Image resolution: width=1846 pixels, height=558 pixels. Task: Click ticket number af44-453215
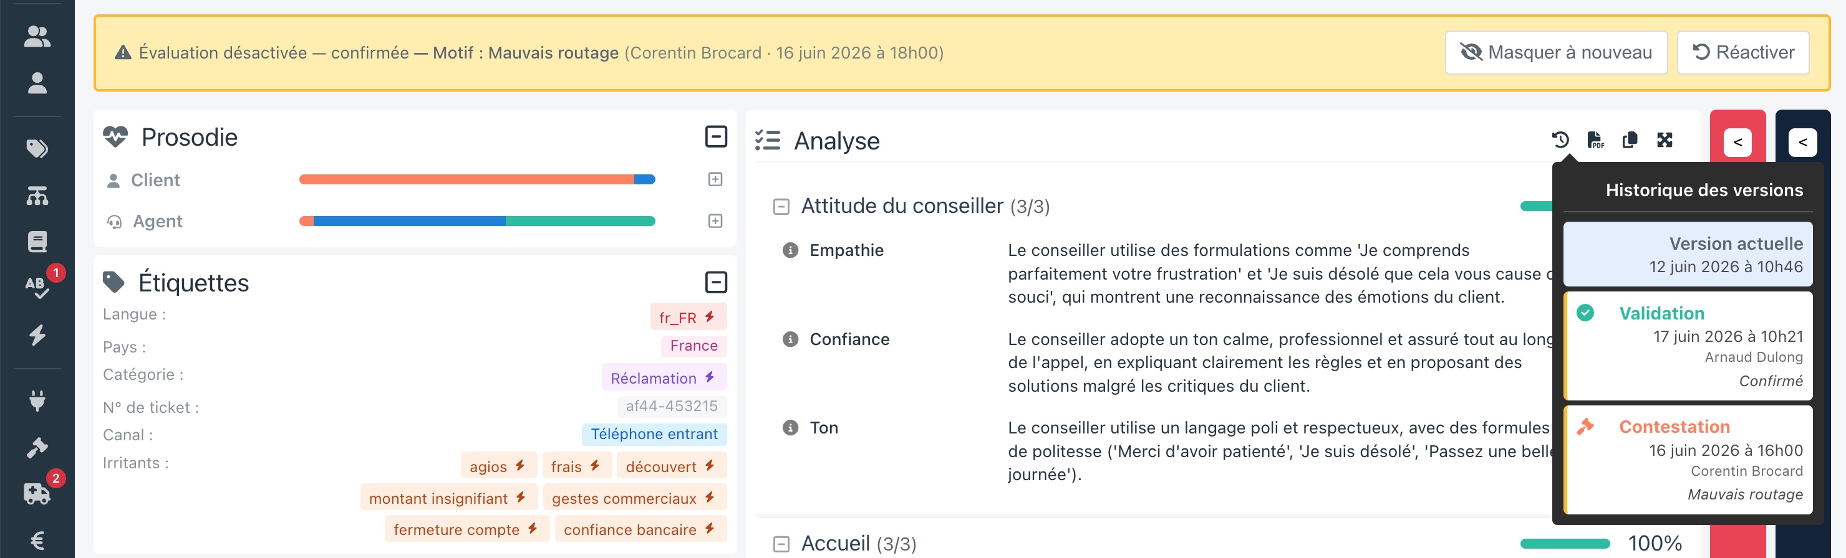(x=672, y=406)
